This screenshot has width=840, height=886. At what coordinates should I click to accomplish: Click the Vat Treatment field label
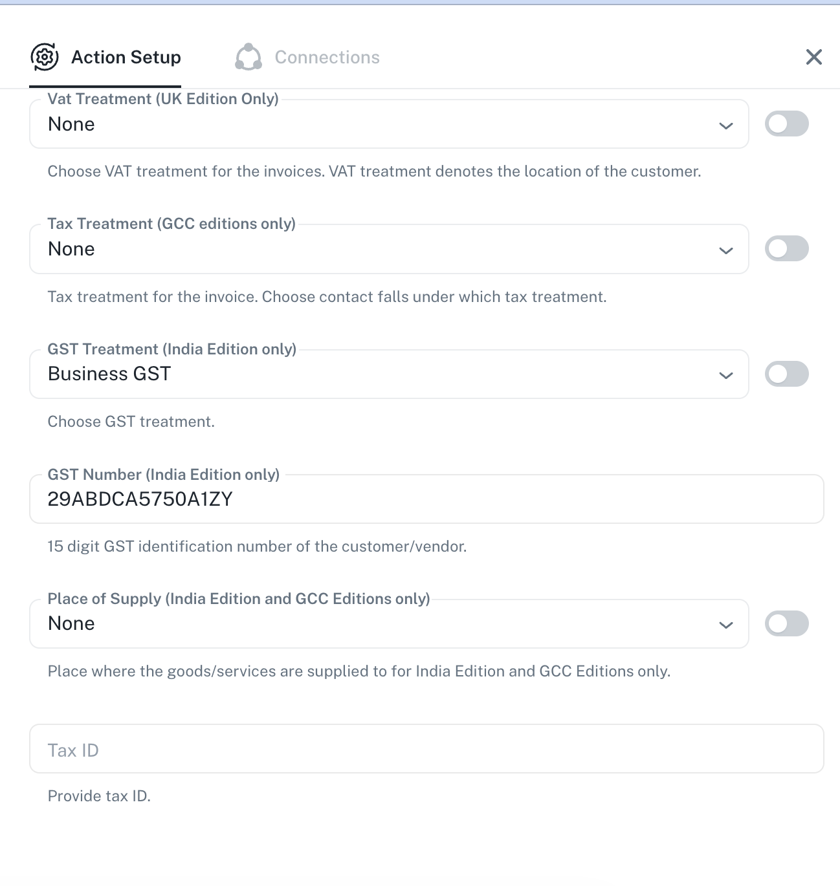tap(163, 99)
